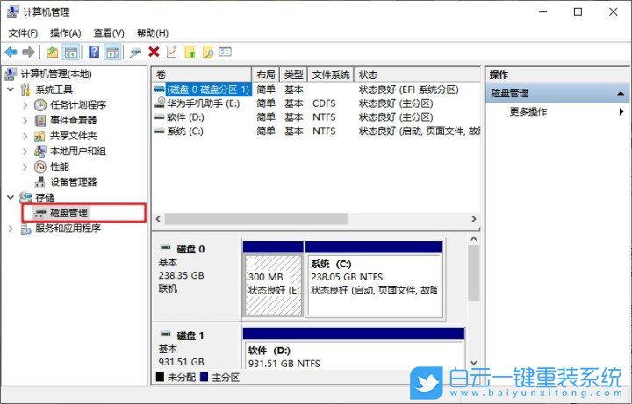Expand the 性能 node
632x404 pixels.
coord(25,167)
